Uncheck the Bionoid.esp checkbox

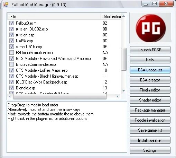[x=11, y=88]
